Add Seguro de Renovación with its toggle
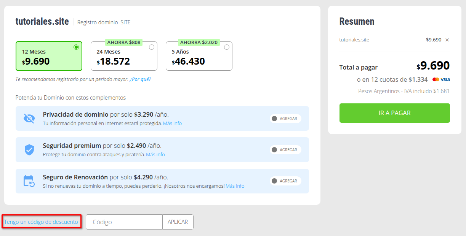466x236 pixels. click(285, 181)
